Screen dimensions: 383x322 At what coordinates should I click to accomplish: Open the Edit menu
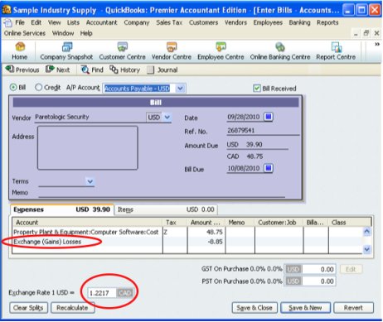tap(36, 22)
